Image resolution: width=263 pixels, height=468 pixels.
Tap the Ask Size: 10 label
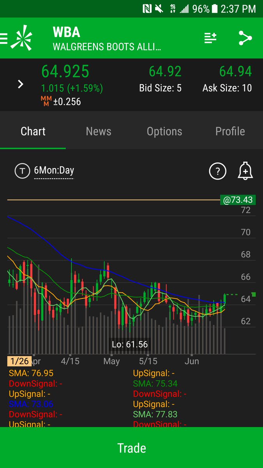(x=227, y=88)
